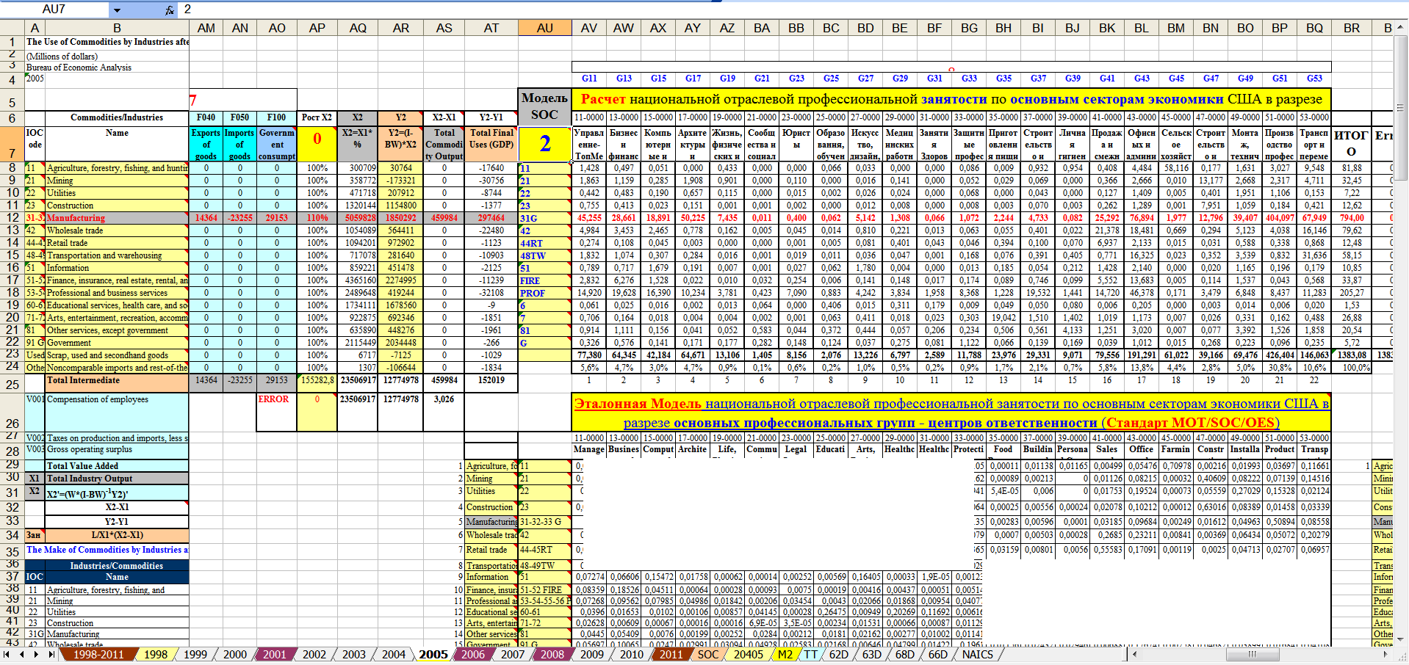Click the next sheet navigation arrow
Screen dimensions: 1409x665
coord(36,654)
